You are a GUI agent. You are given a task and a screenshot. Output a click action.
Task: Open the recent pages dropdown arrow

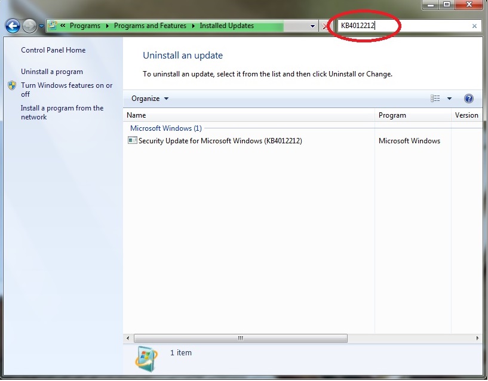click(x=41, y=26)
